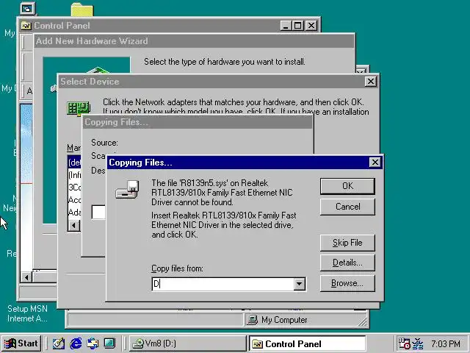470x353 pixels.
Task: Launch Internet Explorer from Quick Launch
Action: pyautogui.click(x=76, y=343)
